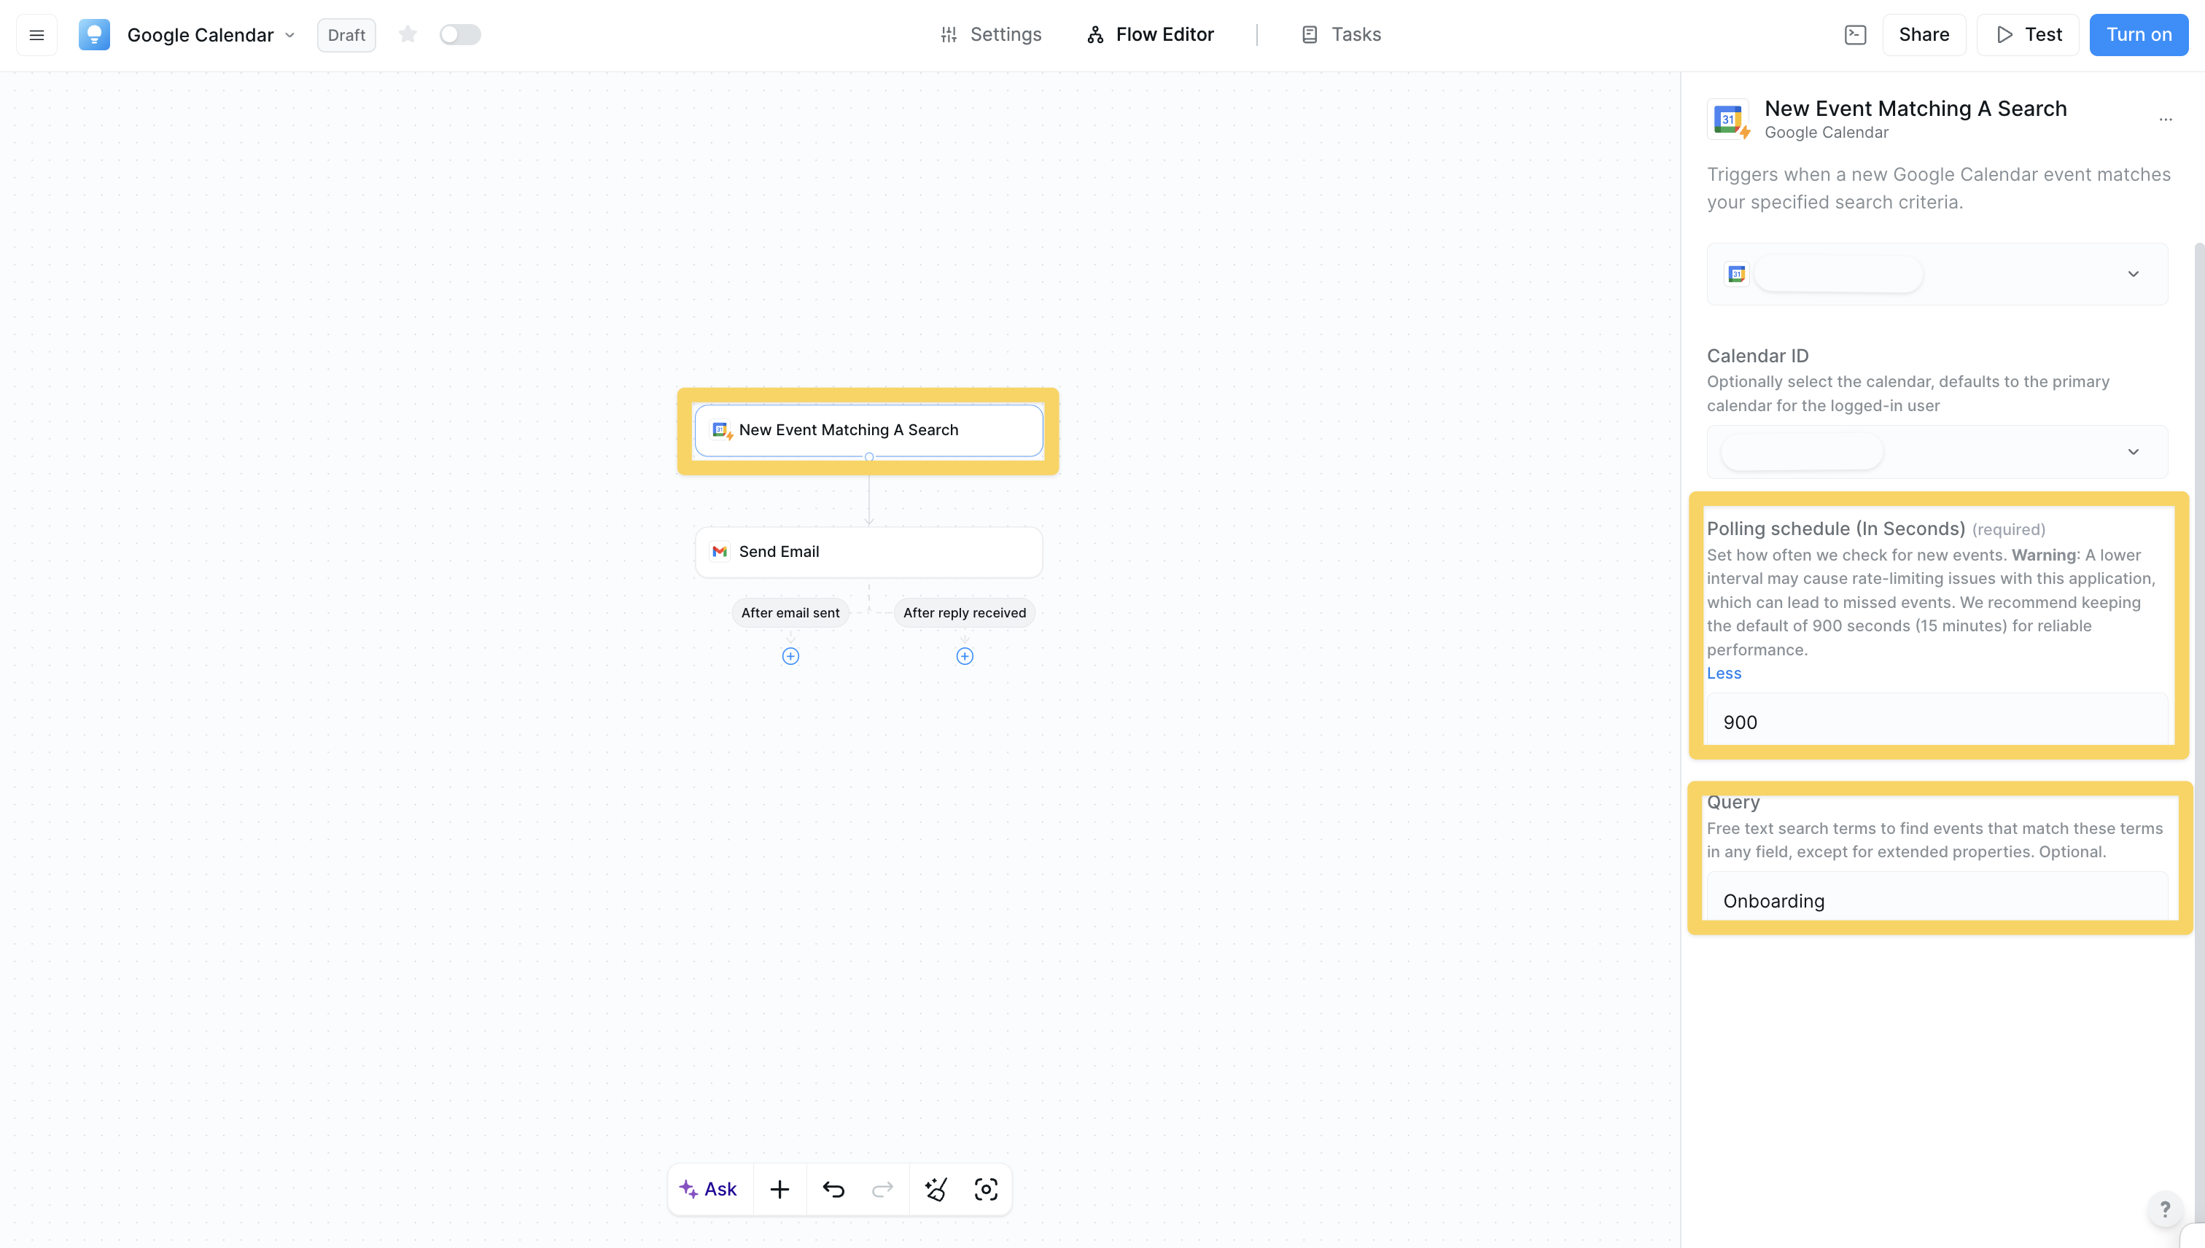Viewport: 2205px width, 1248px height.
Task: Expand the Google Calendar account dropdown
Action: 2133,274
